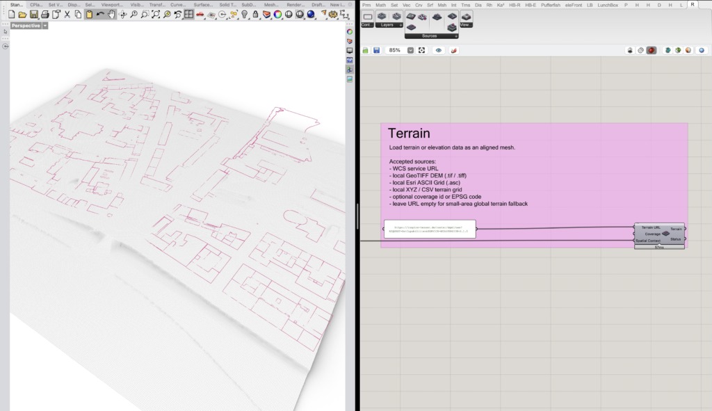712x411 pixels.
Task: Disable all Grasshopper preview geometry
Action: click(x=630, y=50)
